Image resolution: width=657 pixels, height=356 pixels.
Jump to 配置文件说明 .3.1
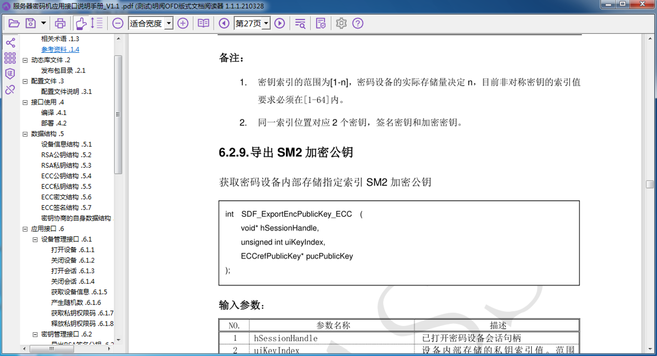[x=66, y=92]
